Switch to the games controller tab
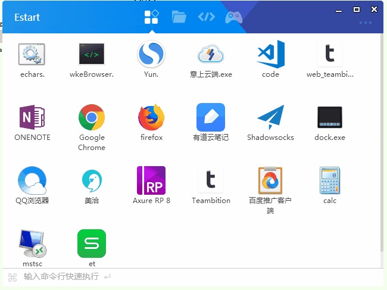 coord(233,17)
